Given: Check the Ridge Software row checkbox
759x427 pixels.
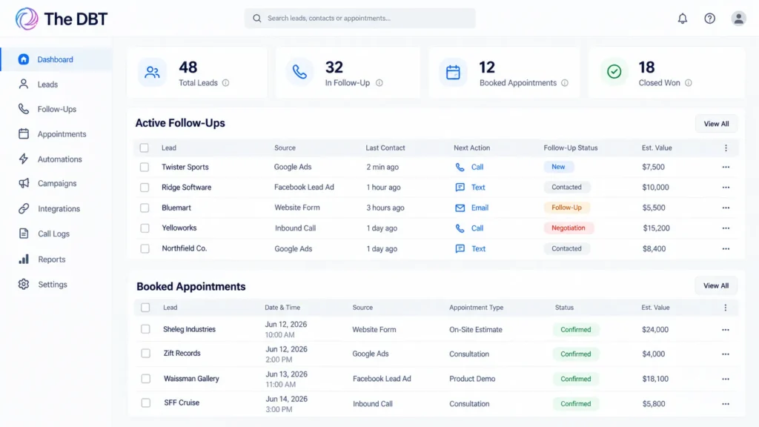Looking at the screenshot, I should [145, 188].
